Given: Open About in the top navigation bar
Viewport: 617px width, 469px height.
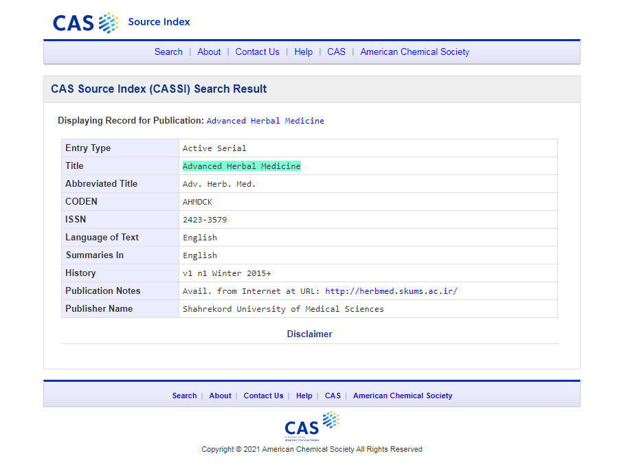Looking at the screenshot, I should [x=209, y=52].
